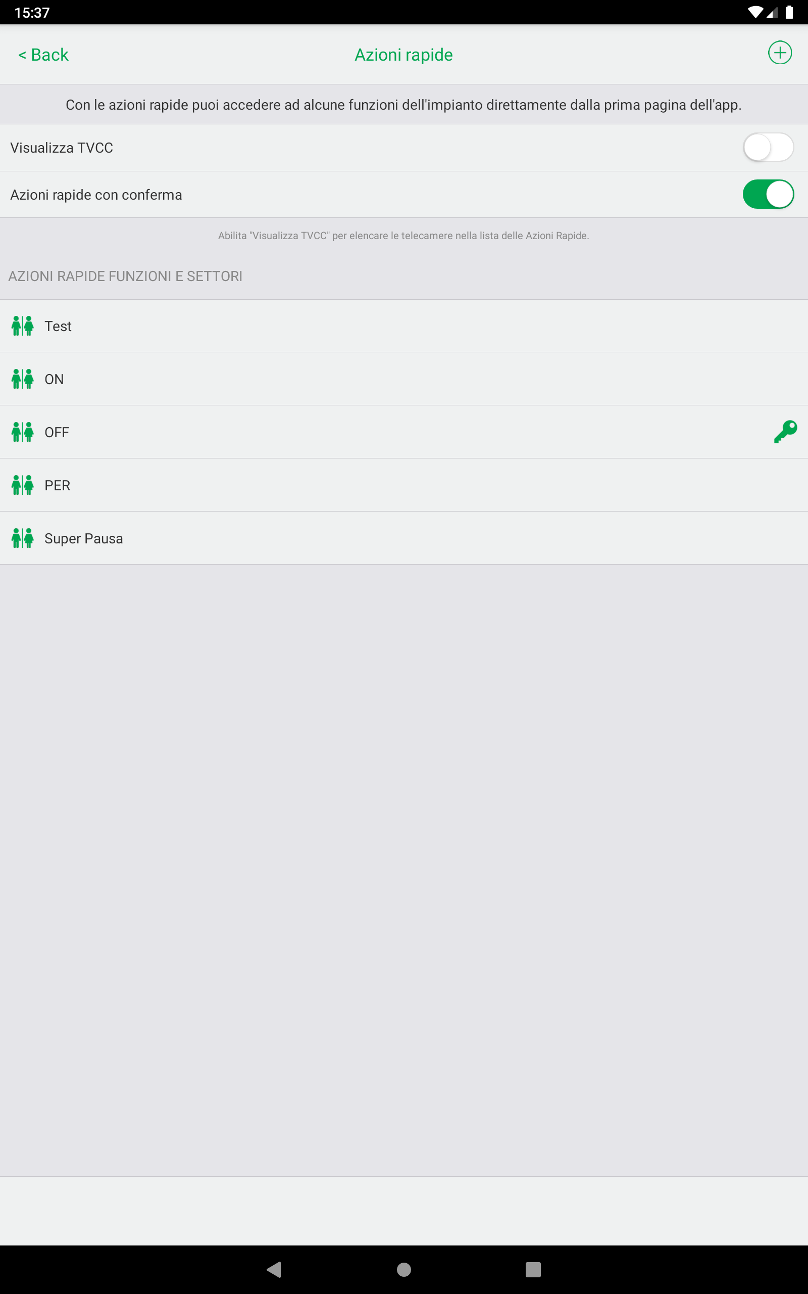Tap the add quick action plus icon
Image resolution: width=808 pixels, height=1294 pixels.
point(780,53)
